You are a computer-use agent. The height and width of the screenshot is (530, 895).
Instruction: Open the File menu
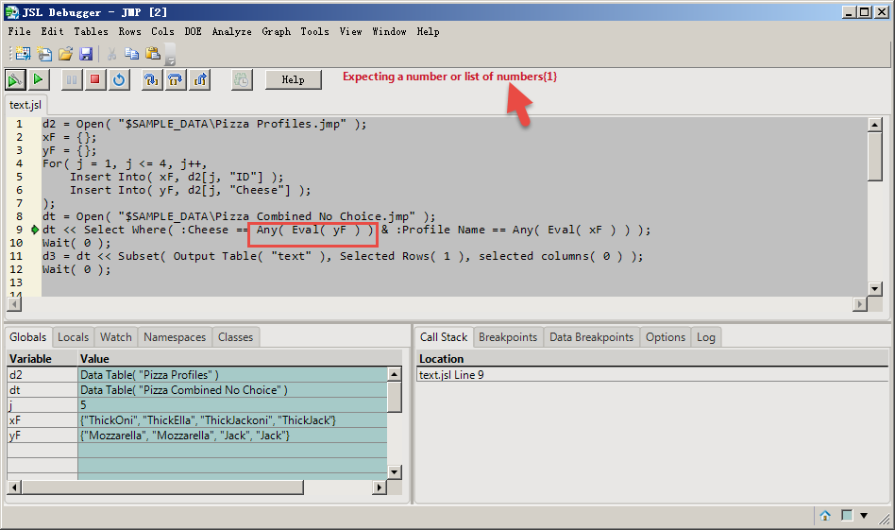click(20, 31)
